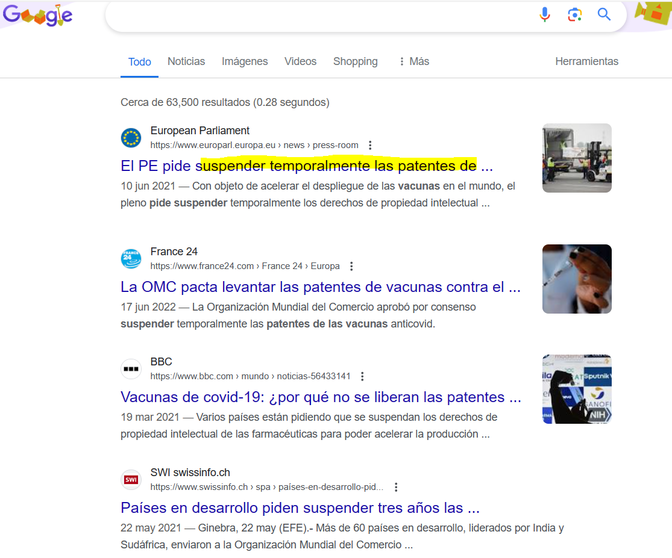
Task: Click the 'European Parliament' site name
Action: [x=199, y=131]
